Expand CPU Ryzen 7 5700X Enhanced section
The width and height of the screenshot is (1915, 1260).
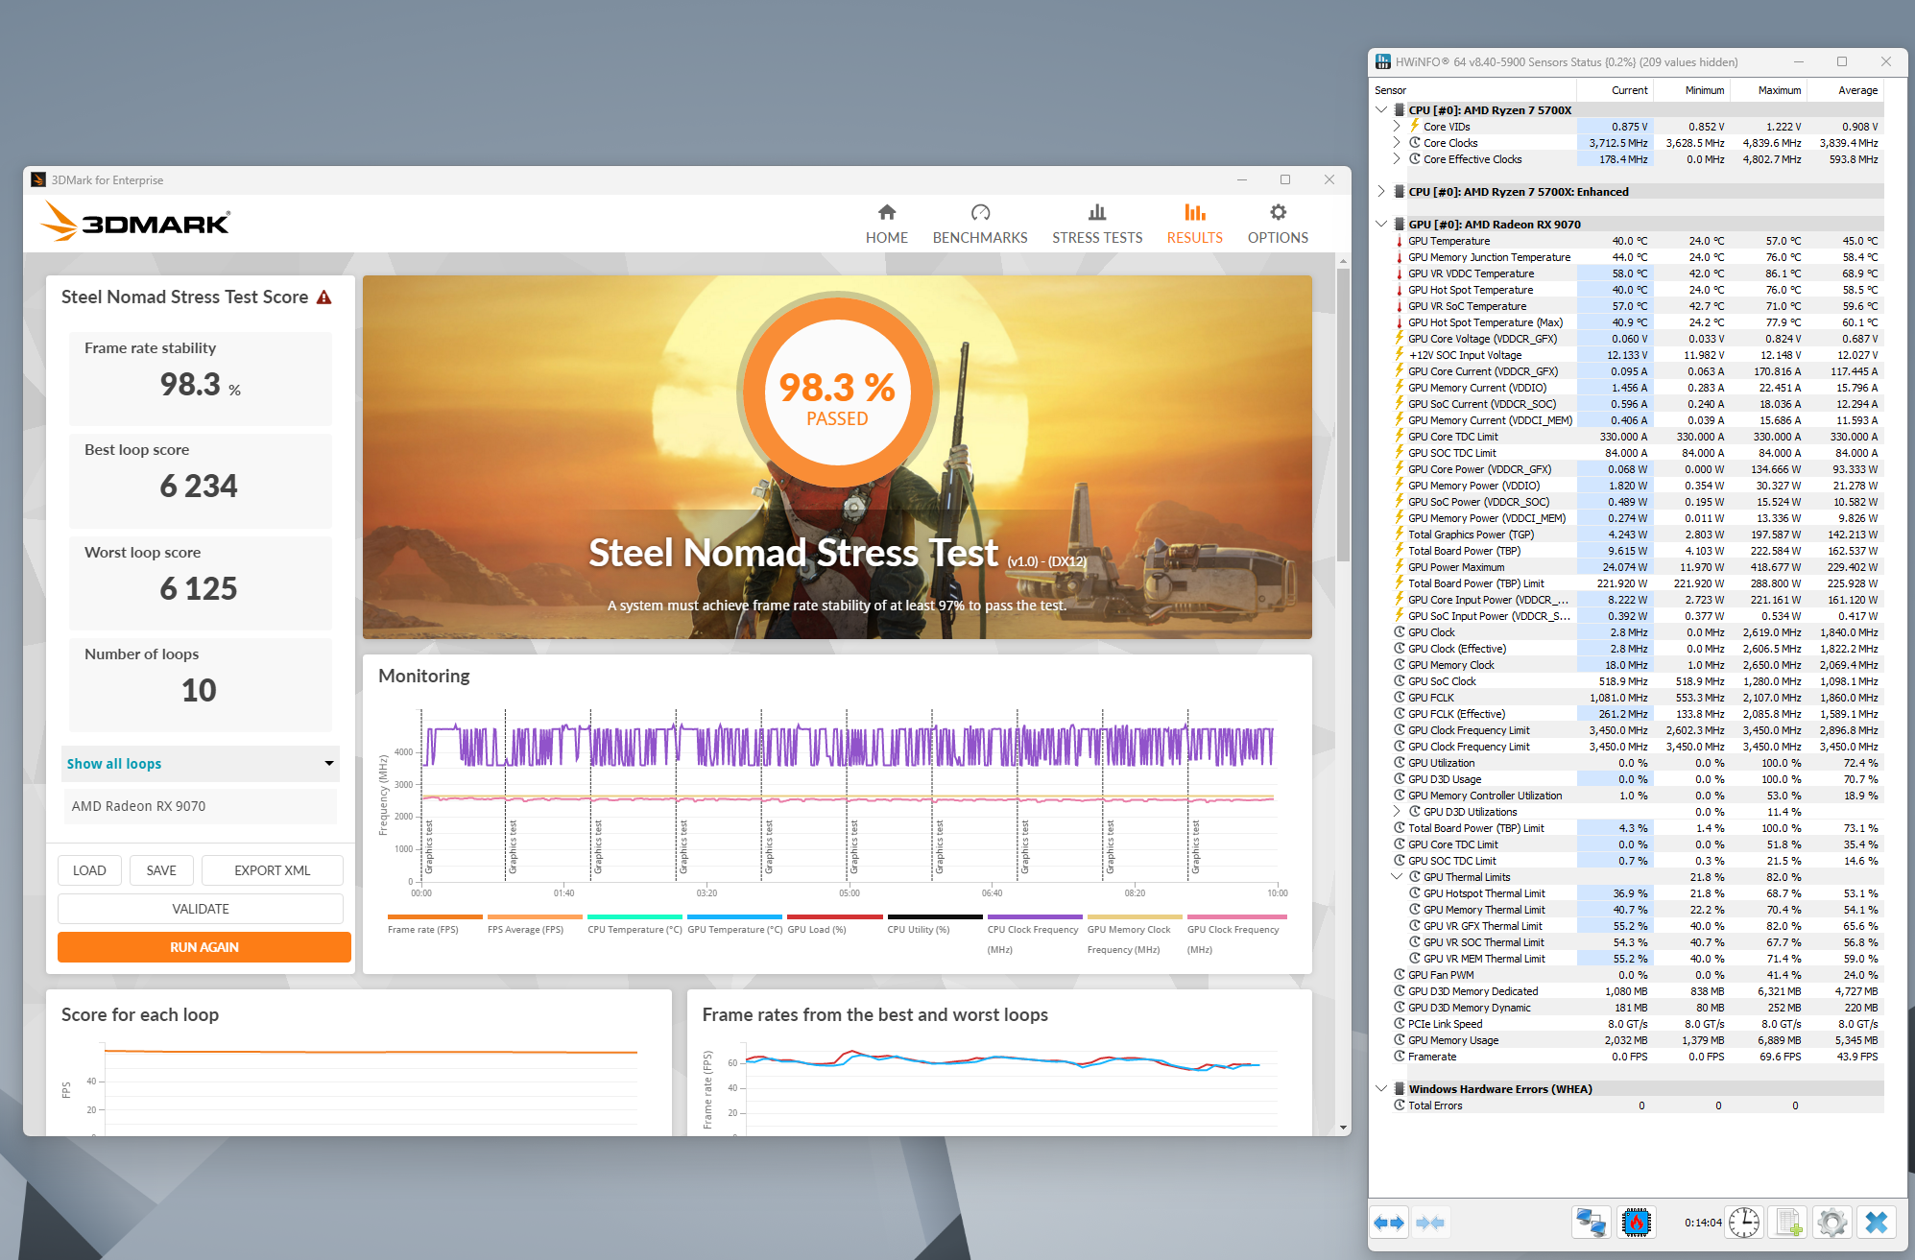point(1381,192)
